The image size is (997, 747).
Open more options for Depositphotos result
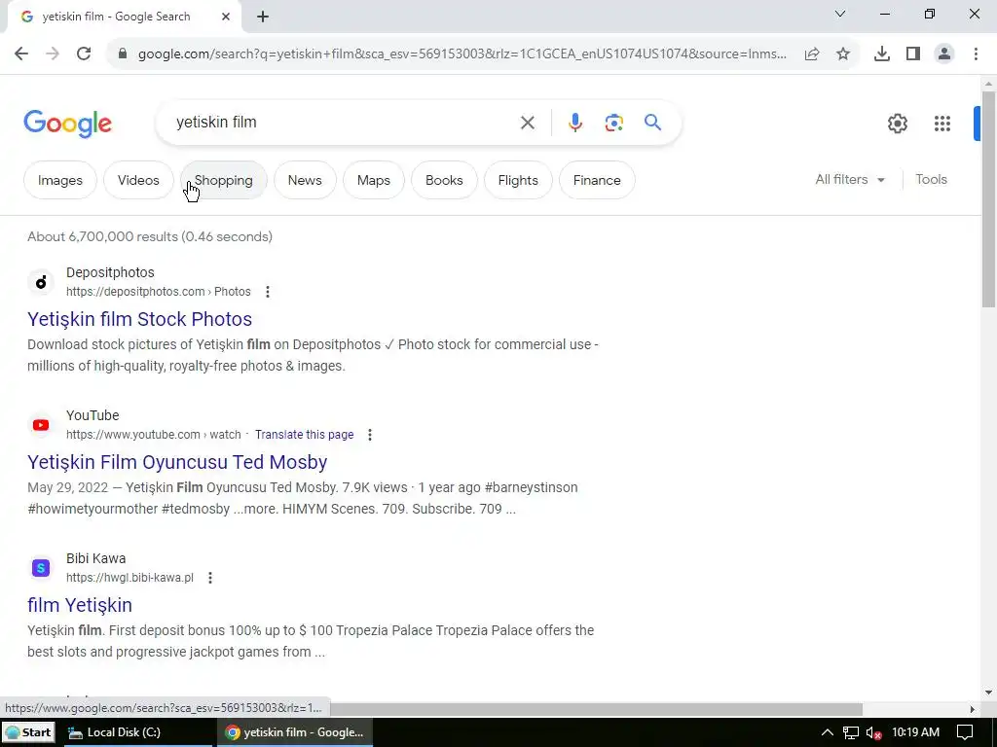point(268,292)
